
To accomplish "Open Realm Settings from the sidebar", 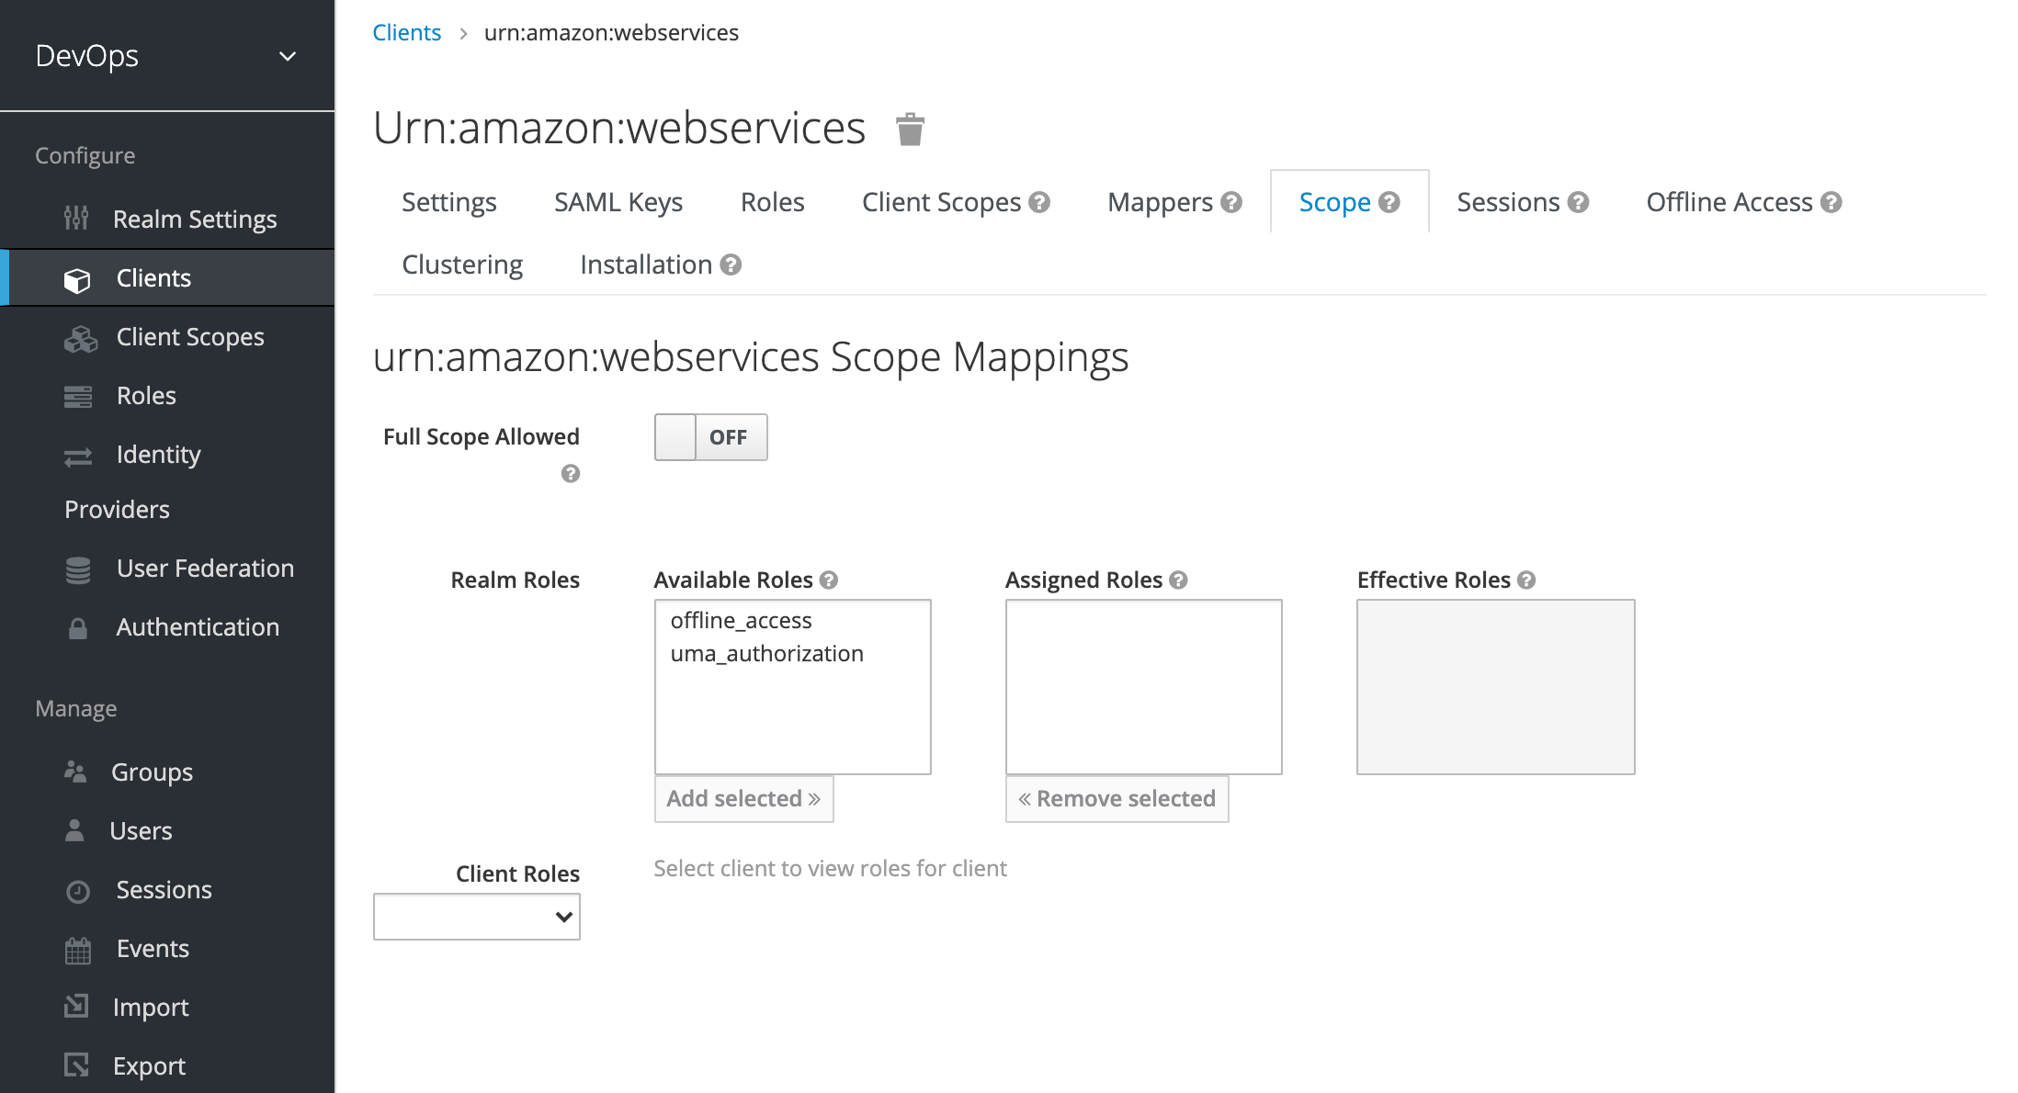I will [x=78, y=219].
